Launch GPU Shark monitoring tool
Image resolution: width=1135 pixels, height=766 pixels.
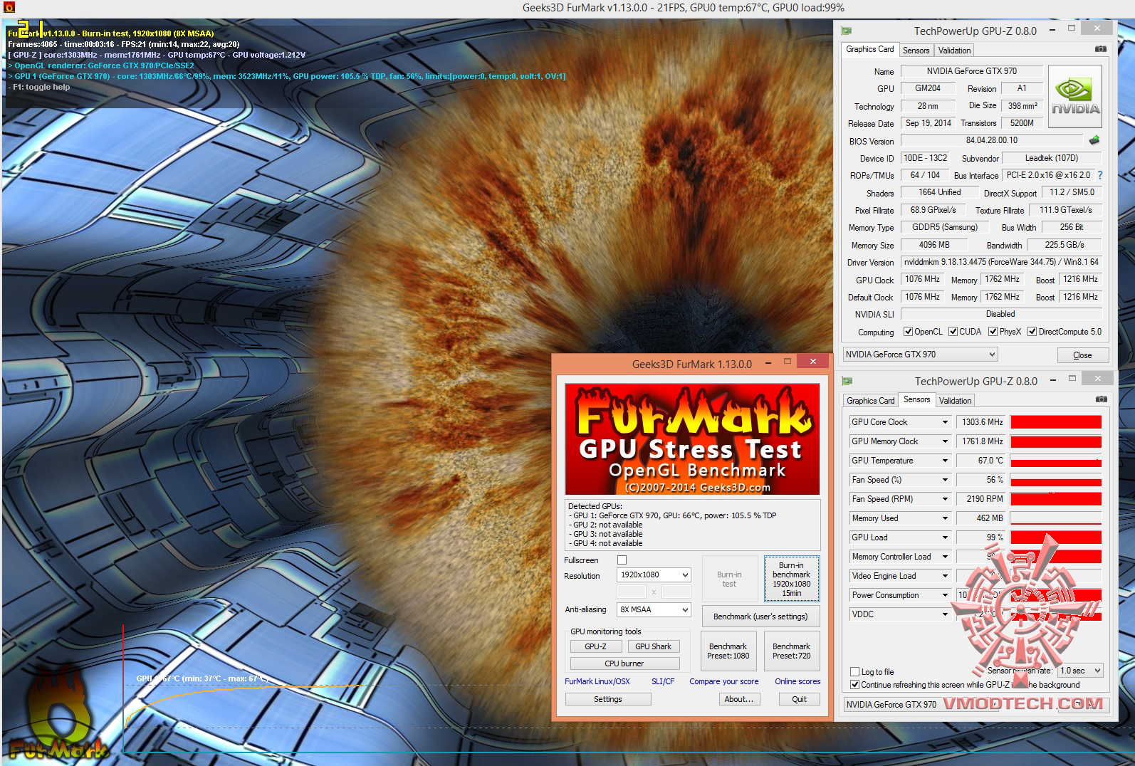pyautogui.click(x=654, y=646)
